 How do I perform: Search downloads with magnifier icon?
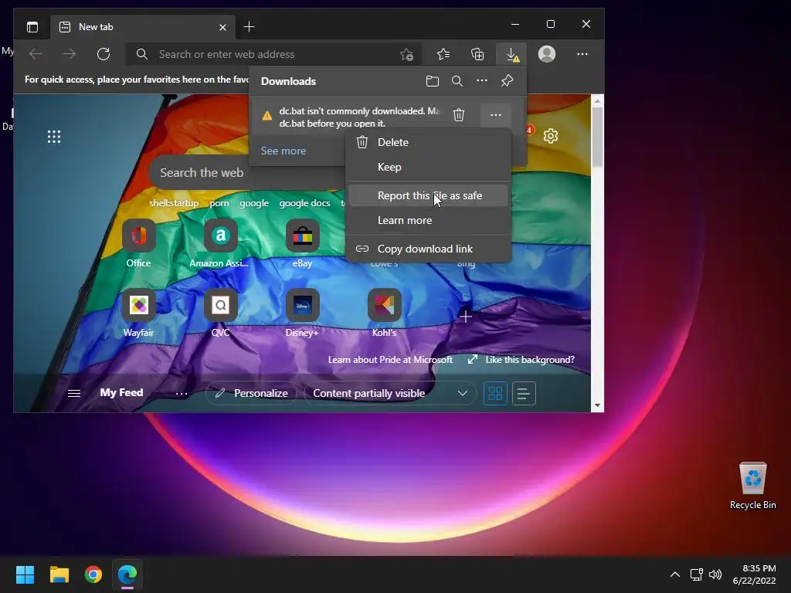tap(457, 80)
